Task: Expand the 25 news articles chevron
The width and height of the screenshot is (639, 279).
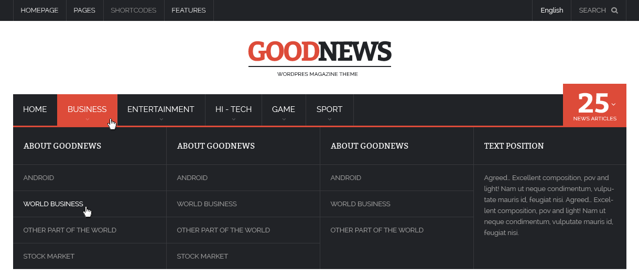Action: [x=614, y=104]
